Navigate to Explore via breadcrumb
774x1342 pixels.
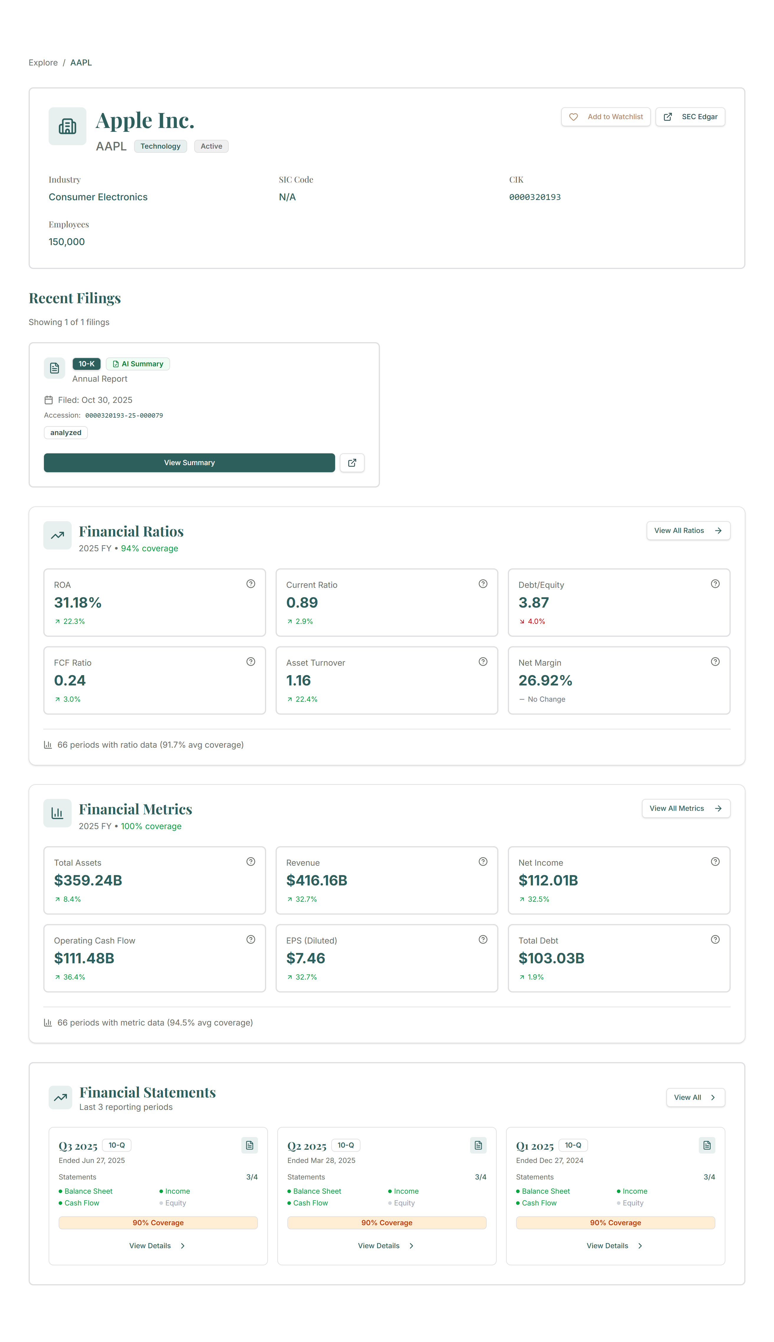click(43, 62)
